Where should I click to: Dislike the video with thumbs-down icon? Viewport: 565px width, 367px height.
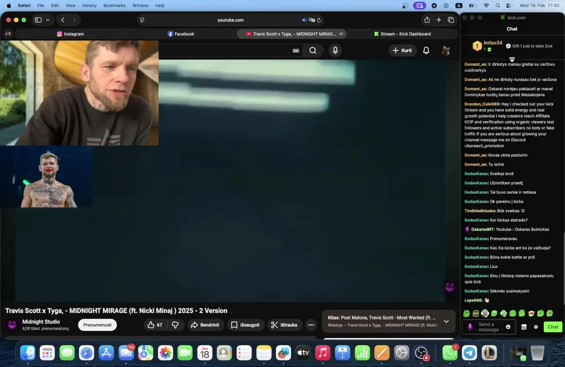(x=175, y=325)
